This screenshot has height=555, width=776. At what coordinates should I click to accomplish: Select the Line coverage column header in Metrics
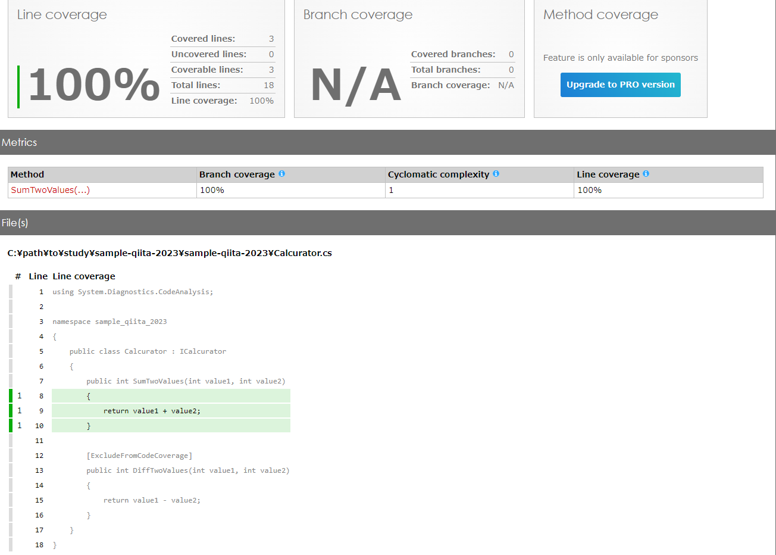click(x=668, y=174)
